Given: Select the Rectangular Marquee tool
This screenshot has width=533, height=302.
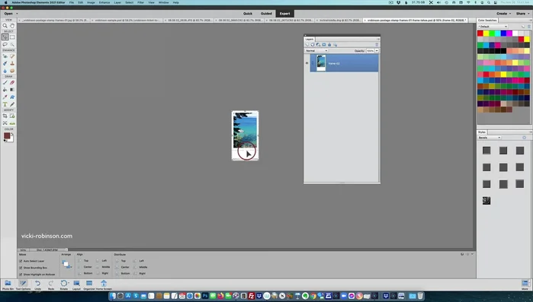Looking at the screenshot, I should 12,37.
